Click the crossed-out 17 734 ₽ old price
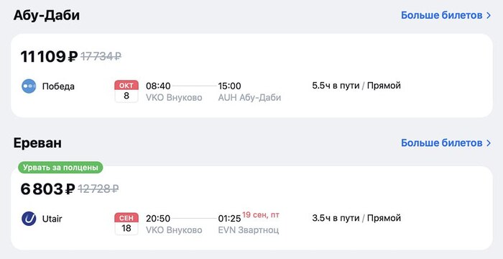The image size is (503, 259). point(101,57)
